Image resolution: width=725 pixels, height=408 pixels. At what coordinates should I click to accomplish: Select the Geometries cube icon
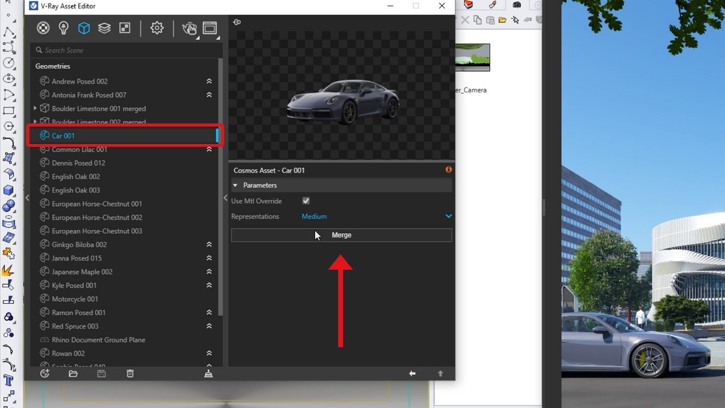84,28
